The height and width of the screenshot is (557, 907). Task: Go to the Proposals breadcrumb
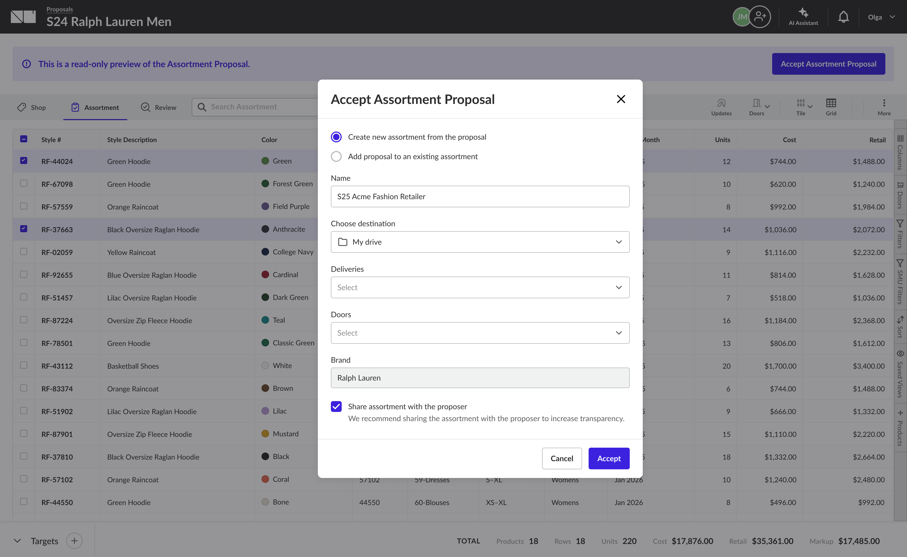click(x=60, y=9)
